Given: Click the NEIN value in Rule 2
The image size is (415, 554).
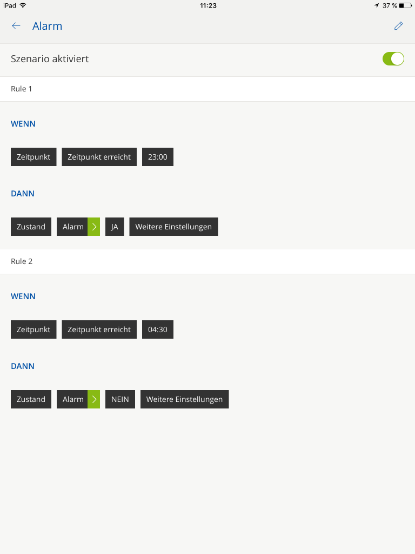Looking at the screenshot, I should click(120, 399).
